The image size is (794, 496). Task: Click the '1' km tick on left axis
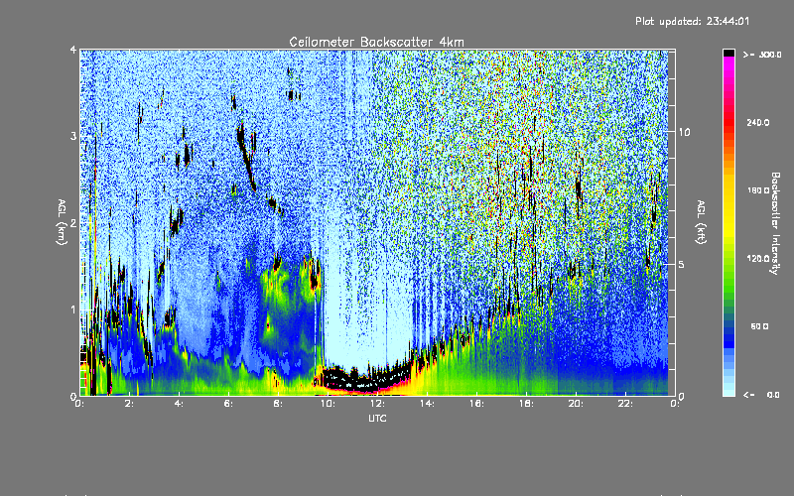(73, 310)
